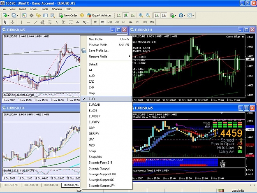Select the Trendline drawing tool
This screenshot has width=257, height=193.
[35, 22]
